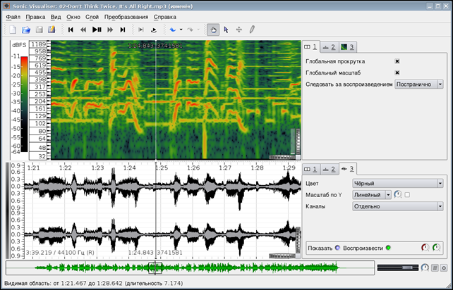The width and height of the screenshot is (453, 290).
Task: Select the arrow Select tool
Action: click(x=226, y=30)
